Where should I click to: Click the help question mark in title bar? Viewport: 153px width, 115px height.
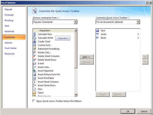(147, 3)
